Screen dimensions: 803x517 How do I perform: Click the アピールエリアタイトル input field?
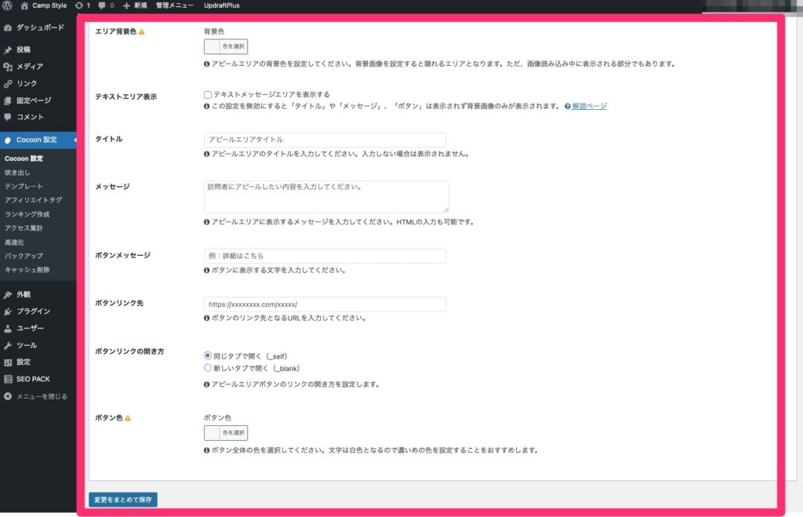[325, 140]
